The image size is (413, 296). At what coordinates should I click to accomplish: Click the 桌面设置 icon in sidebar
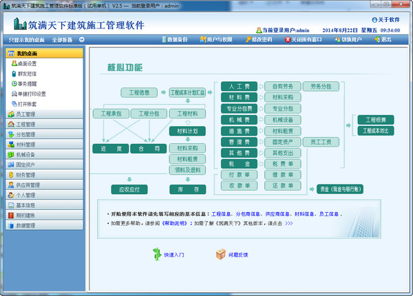pyautogui.click(x=14, y=63)
